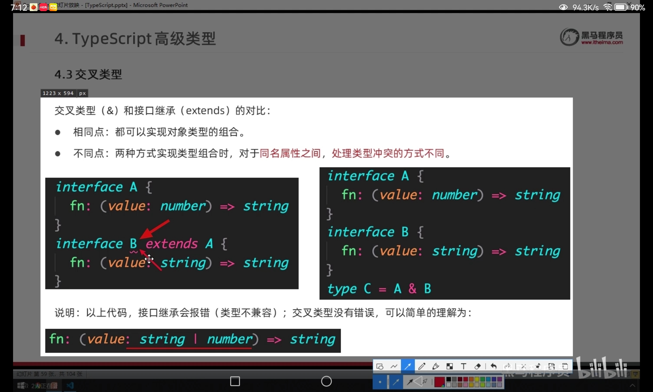Screen dimensions: 653x392
Task: Select the arrow annotation tool
Action: [408, 366]
